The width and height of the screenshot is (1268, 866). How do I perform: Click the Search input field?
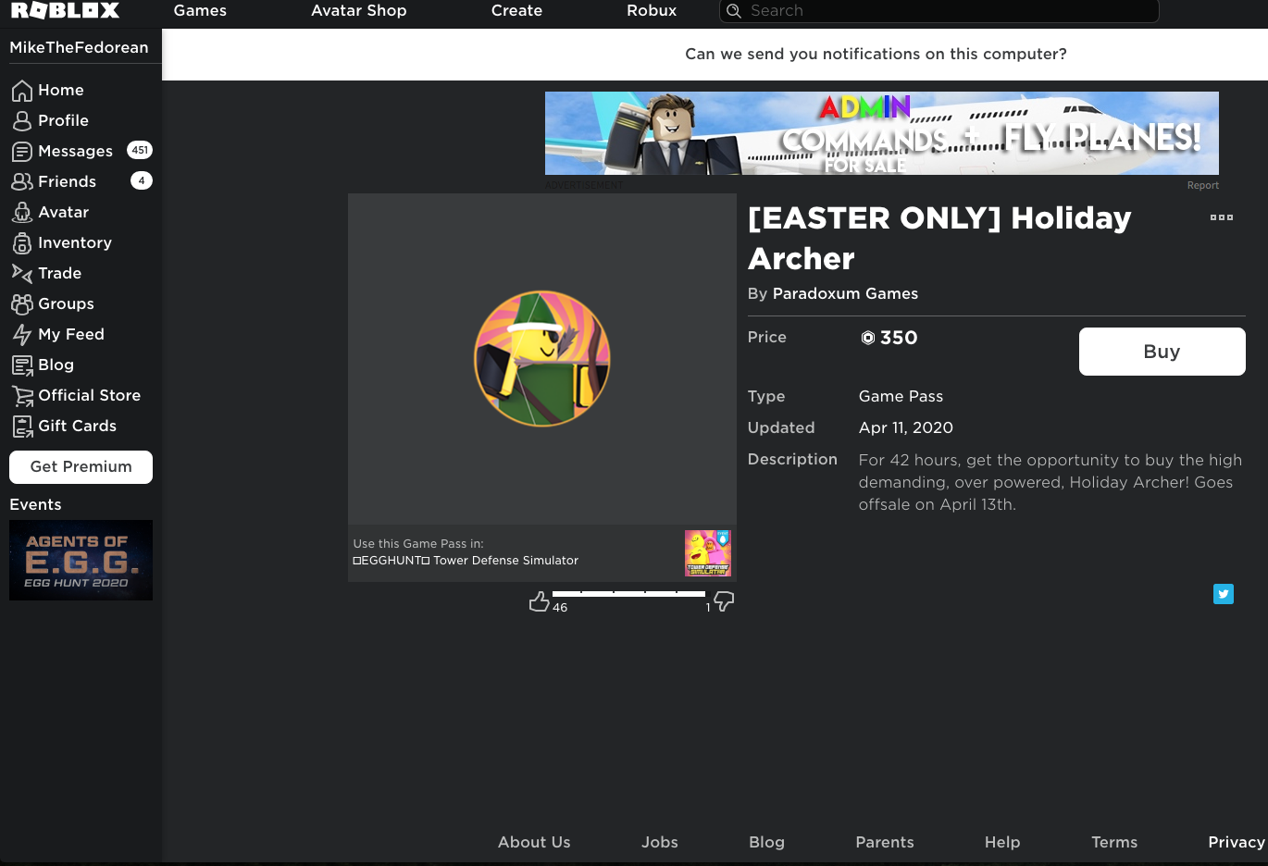click(x=939, y=10)
